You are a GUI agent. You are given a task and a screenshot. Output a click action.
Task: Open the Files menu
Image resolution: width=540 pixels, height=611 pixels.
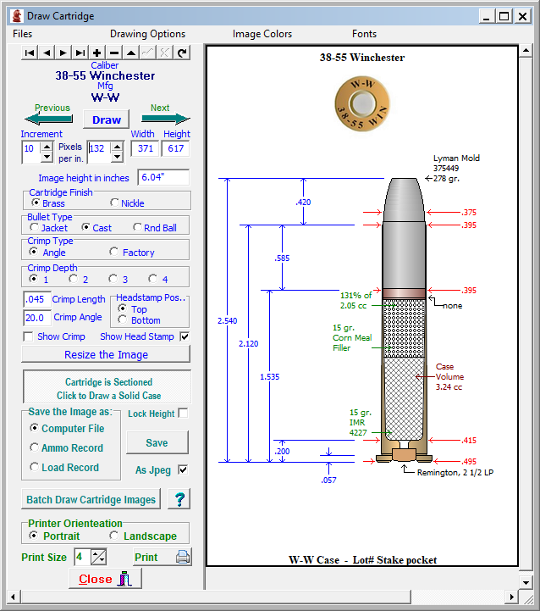(23, 34)
